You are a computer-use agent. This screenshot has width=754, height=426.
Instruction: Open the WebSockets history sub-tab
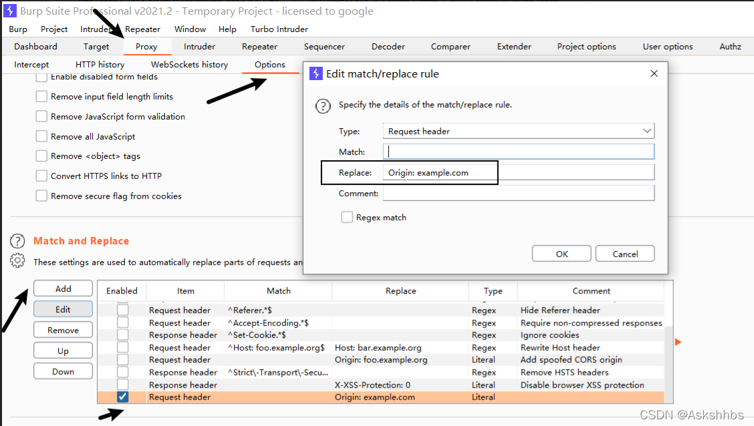point(189,64)
